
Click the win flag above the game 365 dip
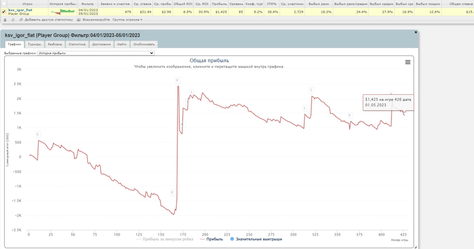click(x=350, y=115)
